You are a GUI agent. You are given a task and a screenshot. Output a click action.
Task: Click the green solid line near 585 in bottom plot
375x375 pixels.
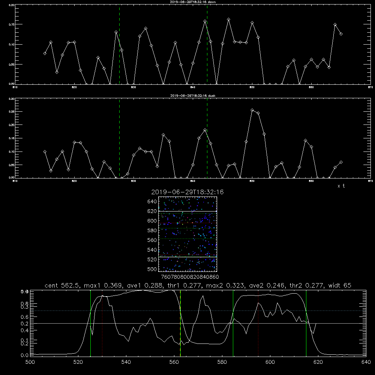[233, 323]
